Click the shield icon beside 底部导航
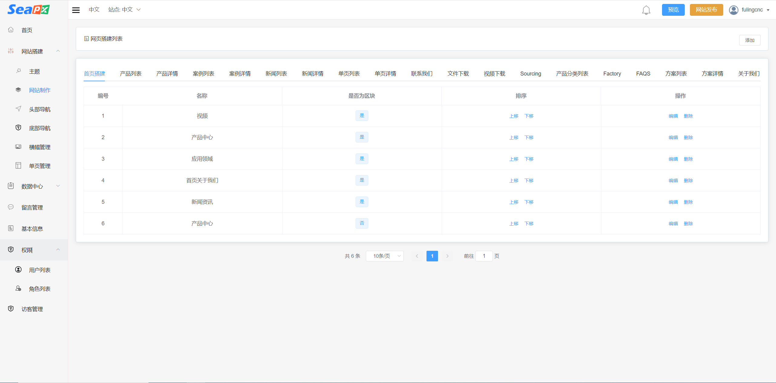The image size is (776, 383). point(18,128)
